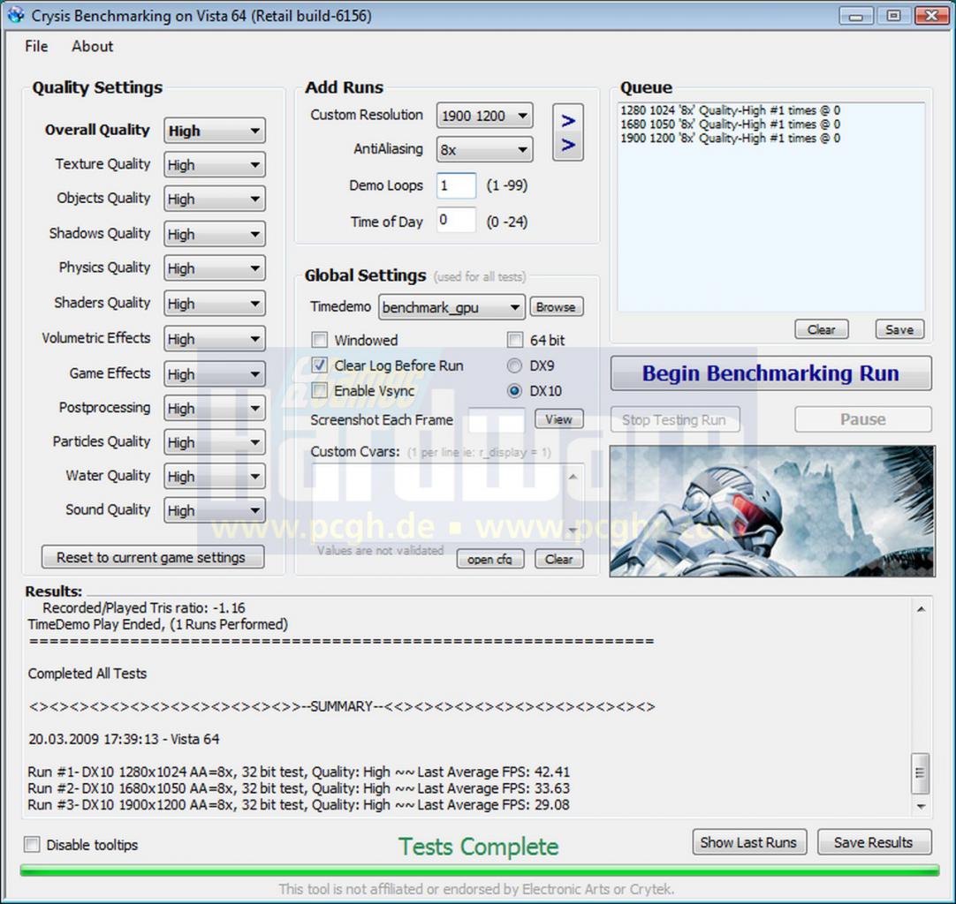Click the Results scrollbar thumb
The image size is (956, 904).
pos(920,773)
